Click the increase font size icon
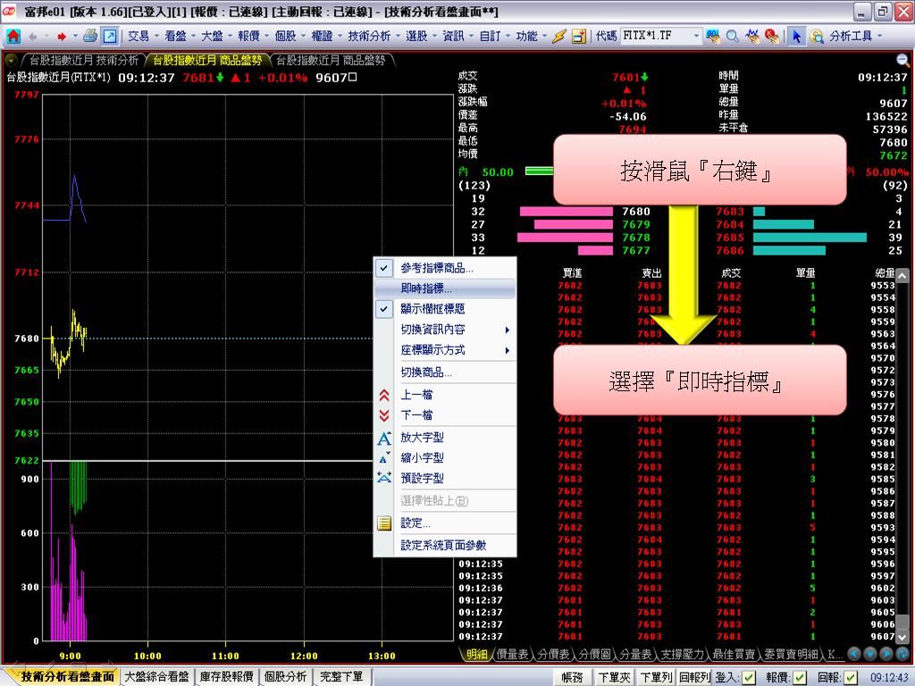This screenshot has height=686, width=915. pos(384,438)
